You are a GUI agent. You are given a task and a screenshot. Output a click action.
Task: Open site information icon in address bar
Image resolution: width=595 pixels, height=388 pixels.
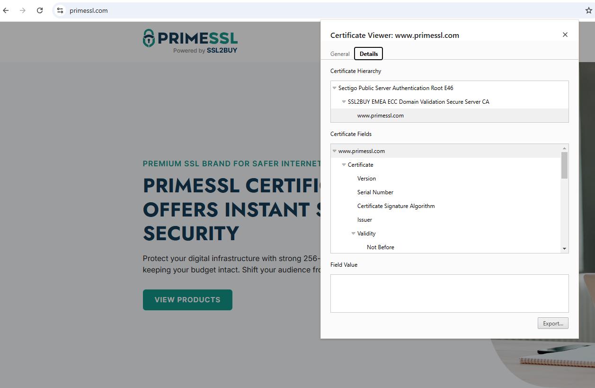(x=60, y=10)
